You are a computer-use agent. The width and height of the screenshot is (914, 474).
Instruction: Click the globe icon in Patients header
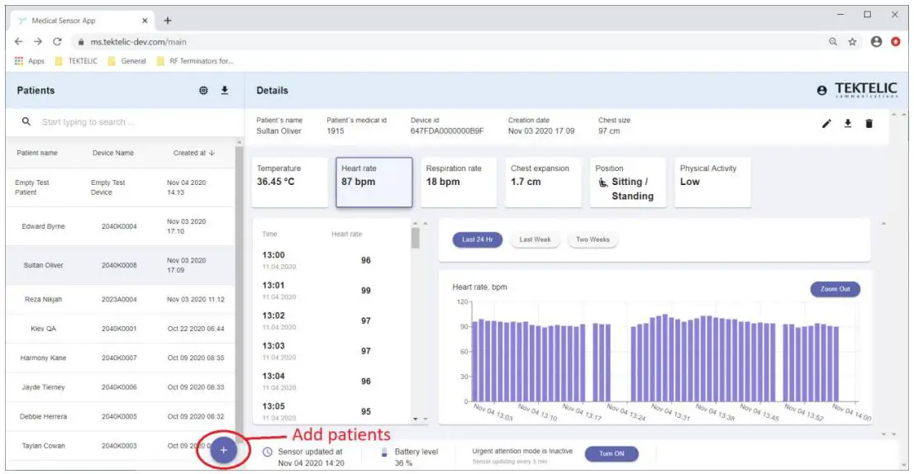point(203,91)
